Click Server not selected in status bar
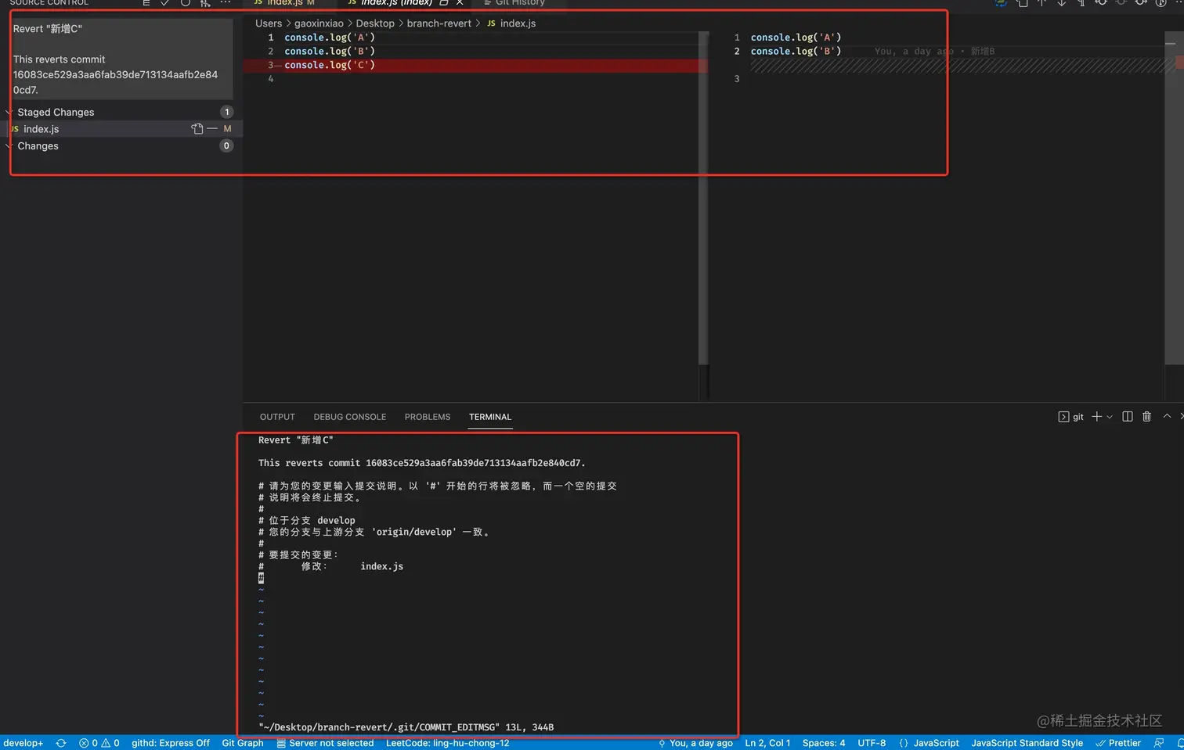 pyautogui.click(x=325, y=743)
